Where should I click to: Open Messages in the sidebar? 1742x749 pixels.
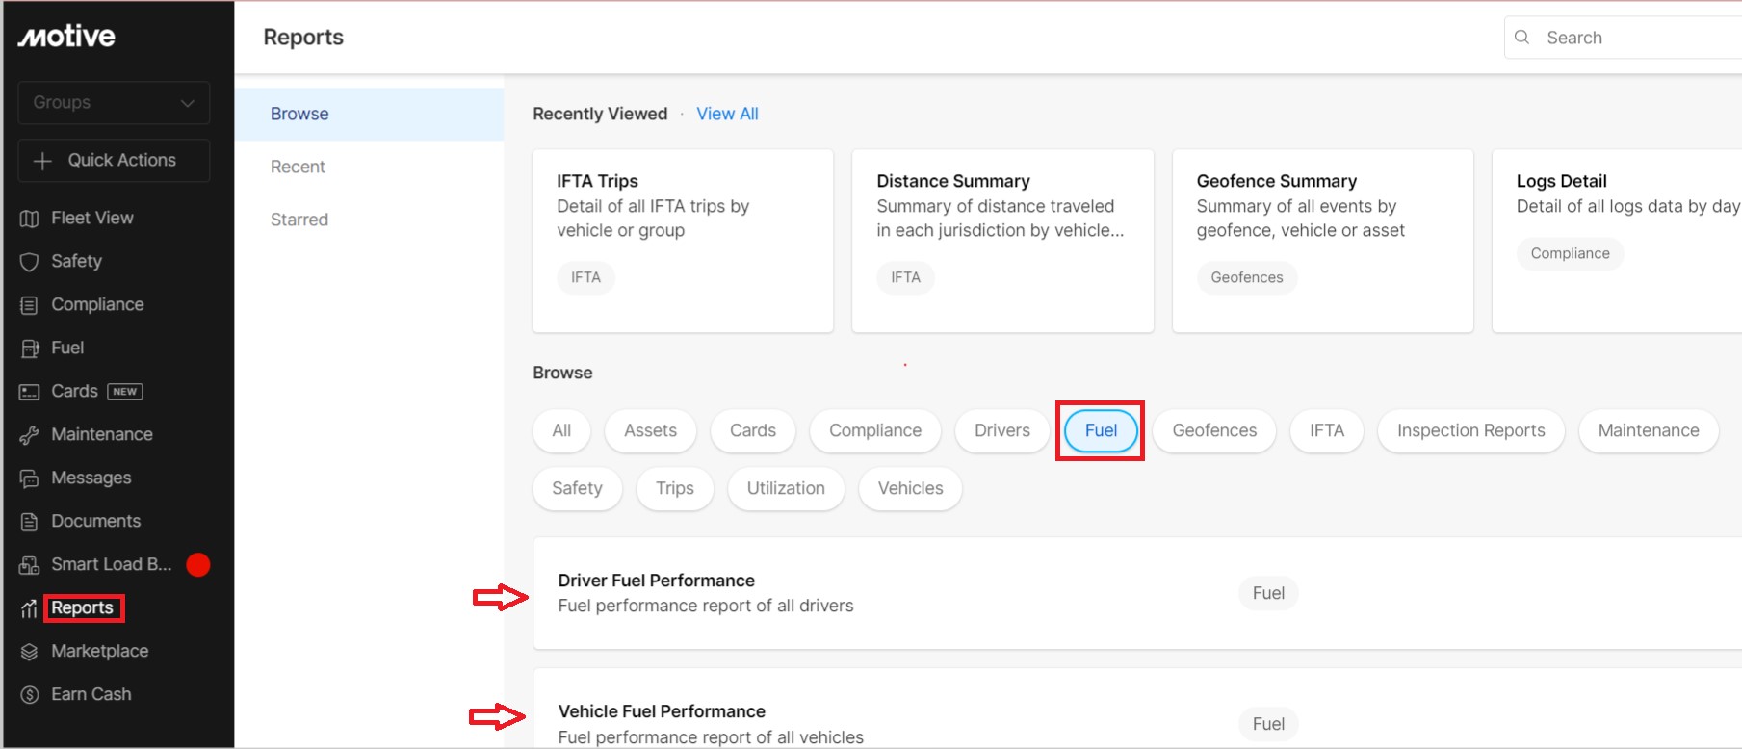pos(91,478)
